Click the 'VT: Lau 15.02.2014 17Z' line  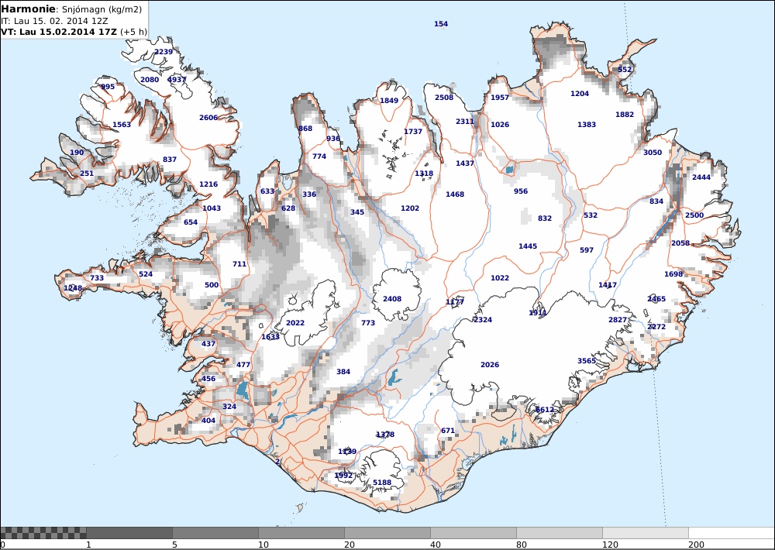tap(58, 32)
